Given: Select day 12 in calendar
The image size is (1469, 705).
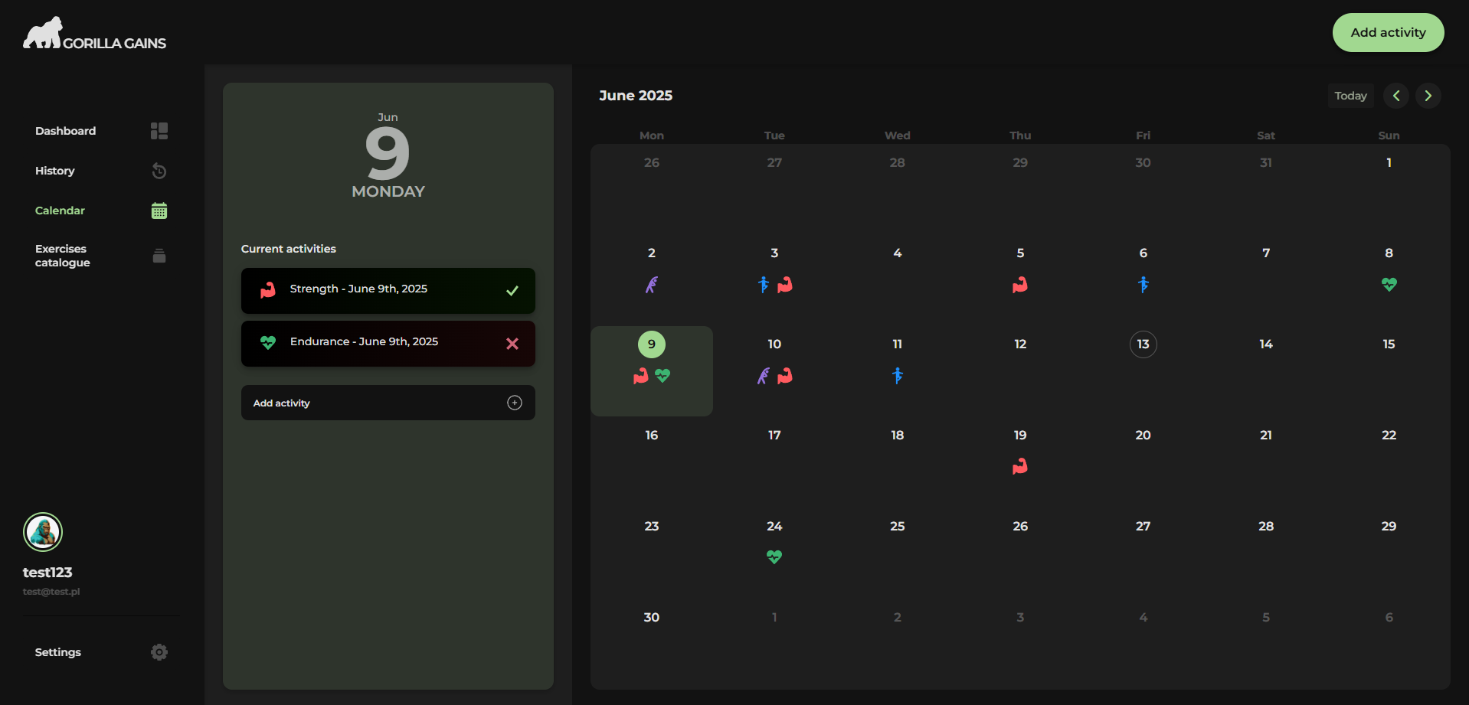Looking at the screenshot, I should (1020, 344).
